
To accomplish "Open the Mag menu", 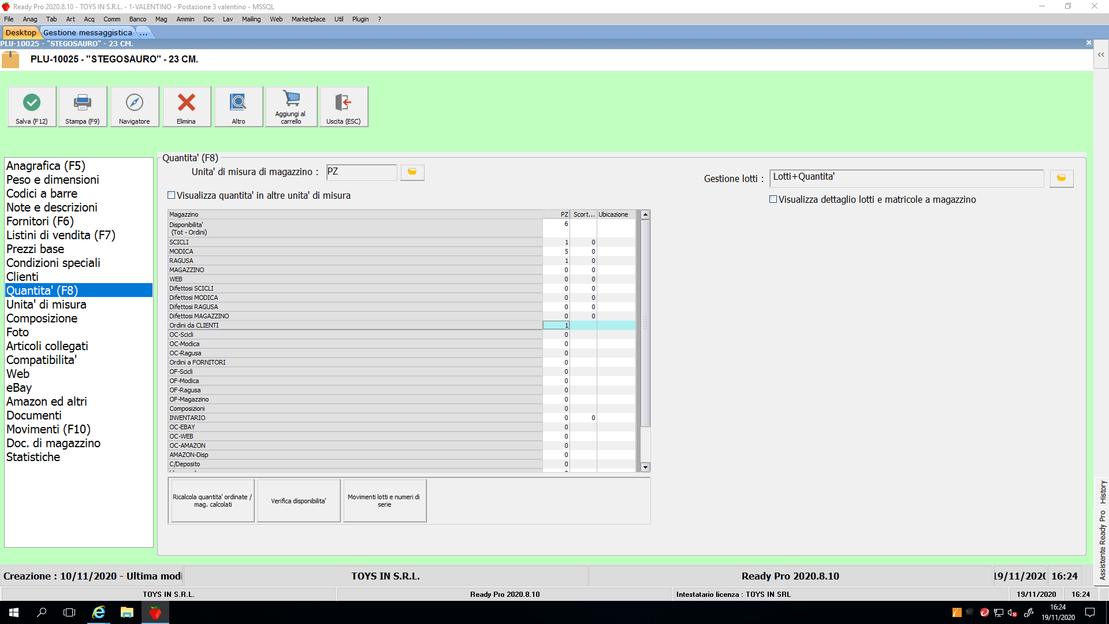I will (161, 19).
